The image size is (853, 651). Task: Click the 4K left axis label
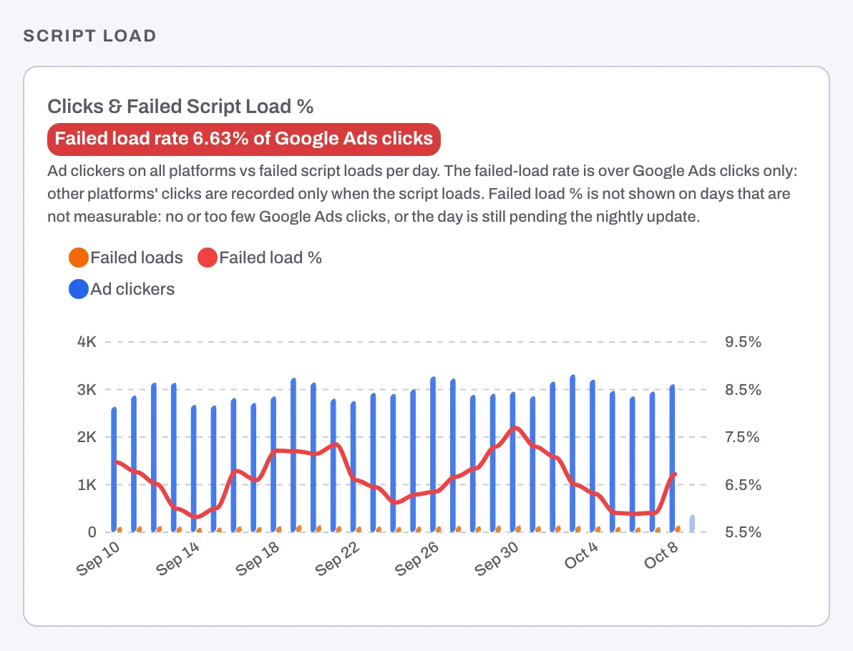tap(87, 341)
